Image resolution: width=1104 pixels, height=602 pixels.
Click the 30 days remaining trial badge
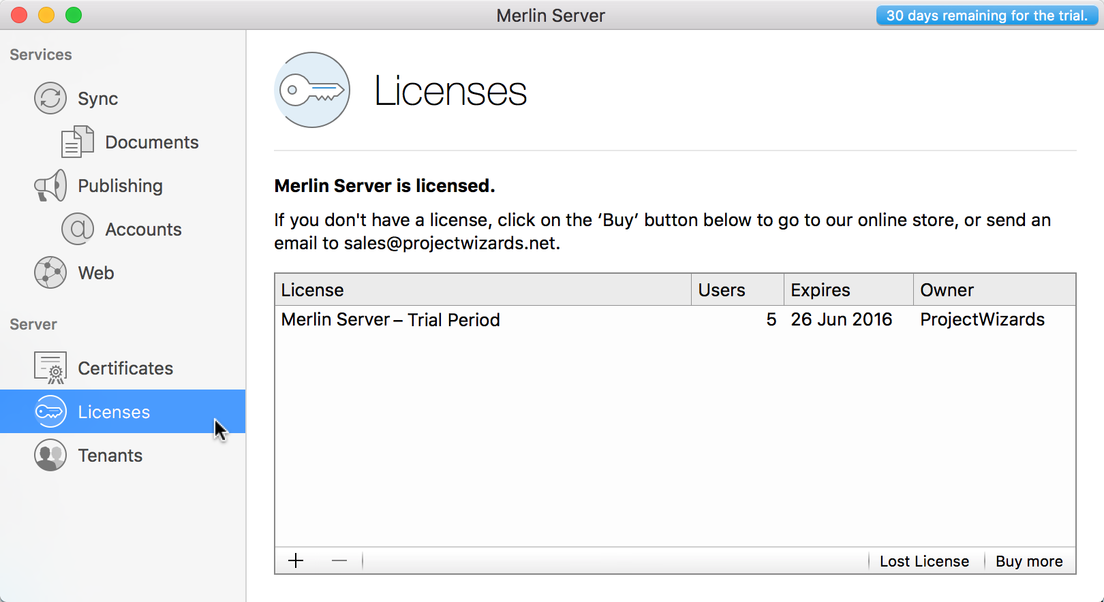(987, 16)
